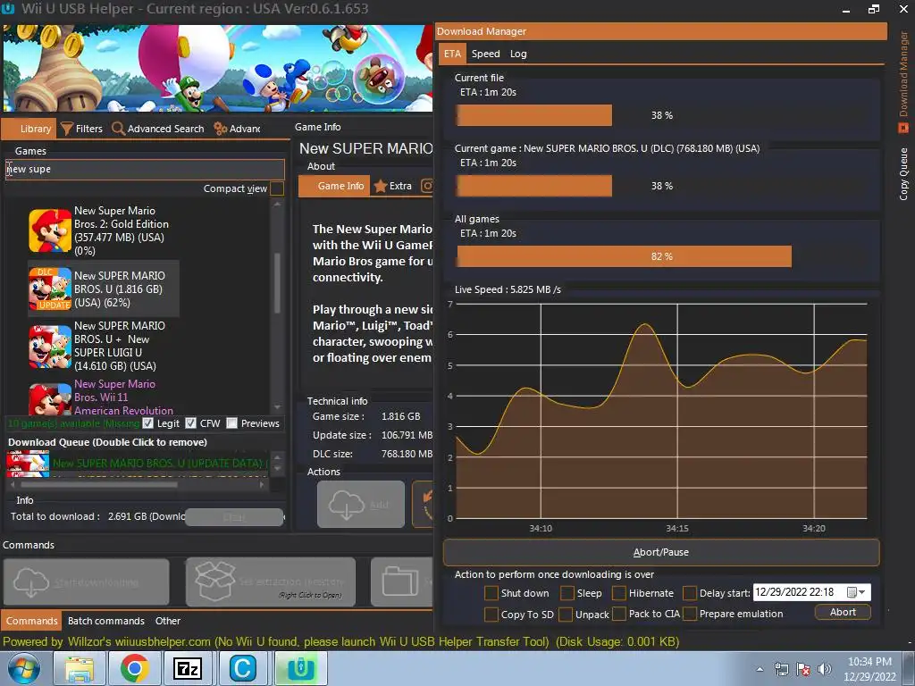Click the Filters funnel icon
The width and height of the screenshot is (915, 686).
(67, 129)
